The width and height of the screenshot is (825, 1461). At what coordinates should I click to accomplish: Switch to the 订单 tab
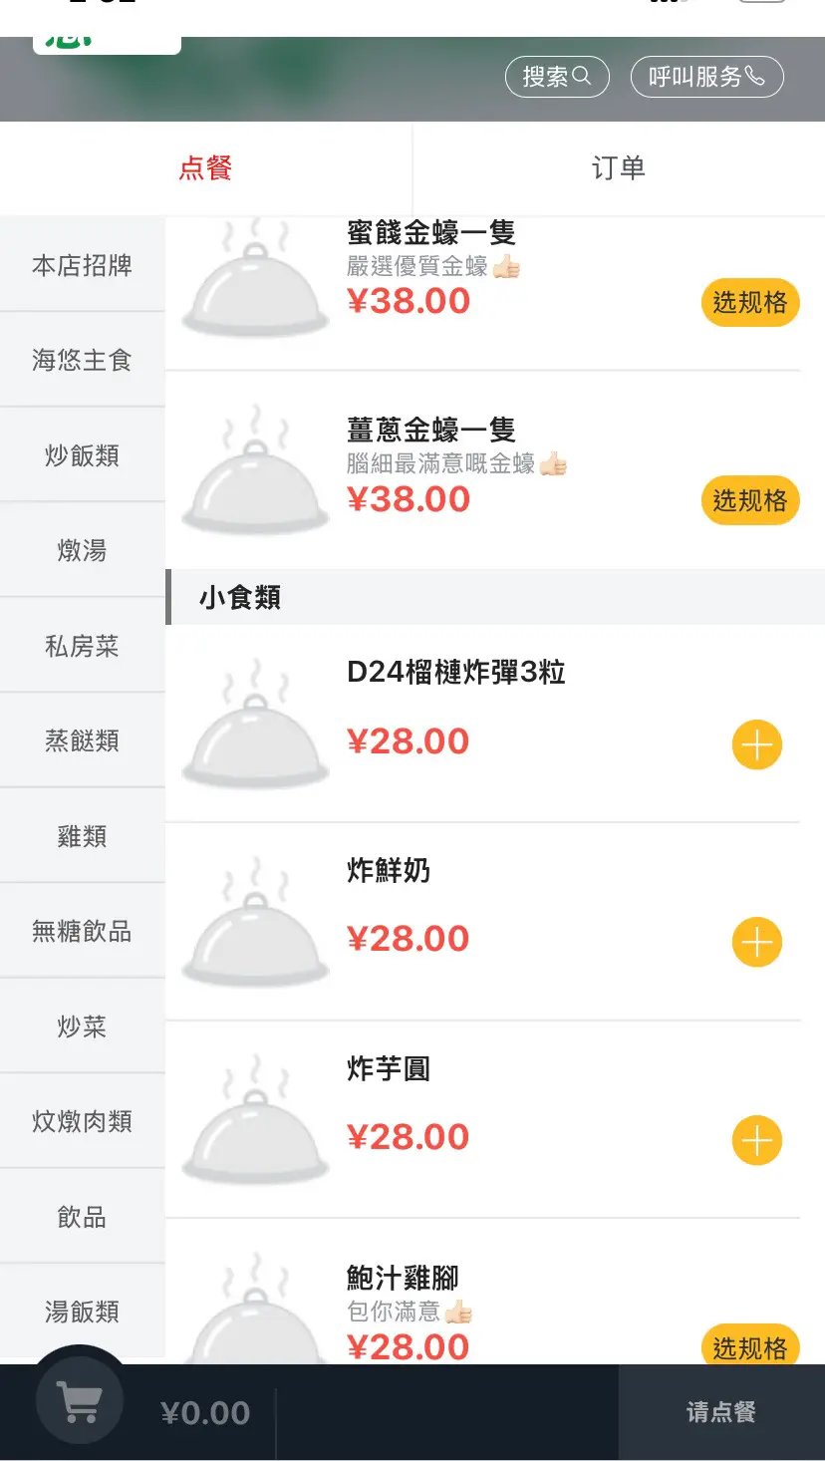pos(618,168)
